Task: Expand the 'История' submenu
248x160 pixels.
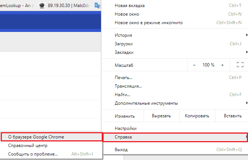Action: tap(175, 35)
